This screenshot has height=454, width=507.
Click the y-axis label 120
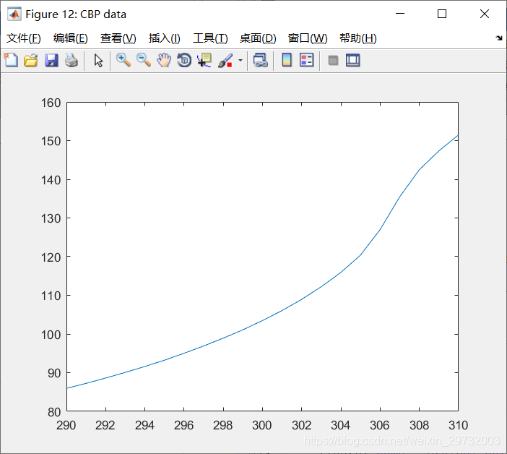(51, 257)
